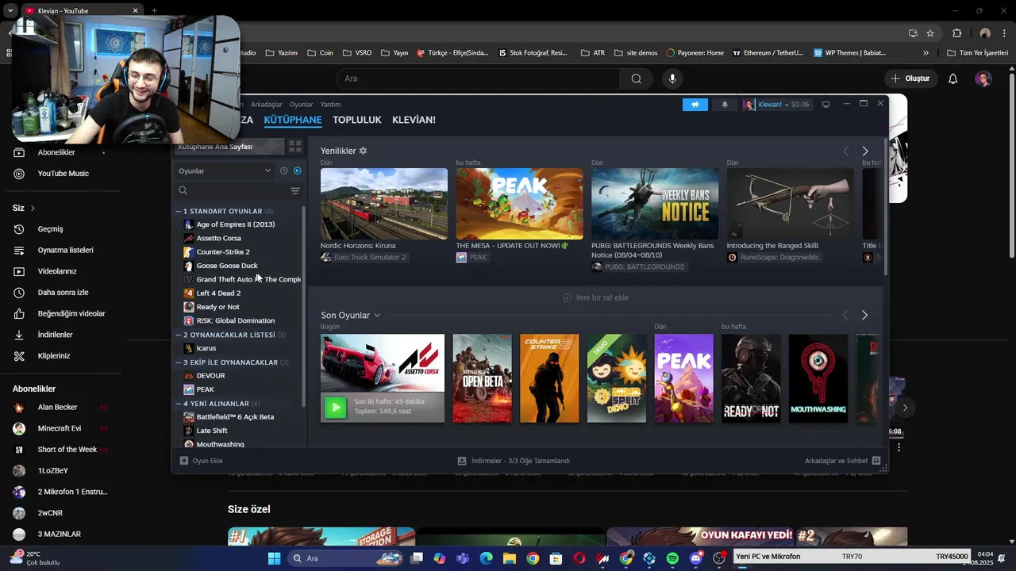This screenshot has height=571, width=1016.
Task: Switch Steam to Big Picture mode icon
Action: pyautogui.click(x=825, y=104)
